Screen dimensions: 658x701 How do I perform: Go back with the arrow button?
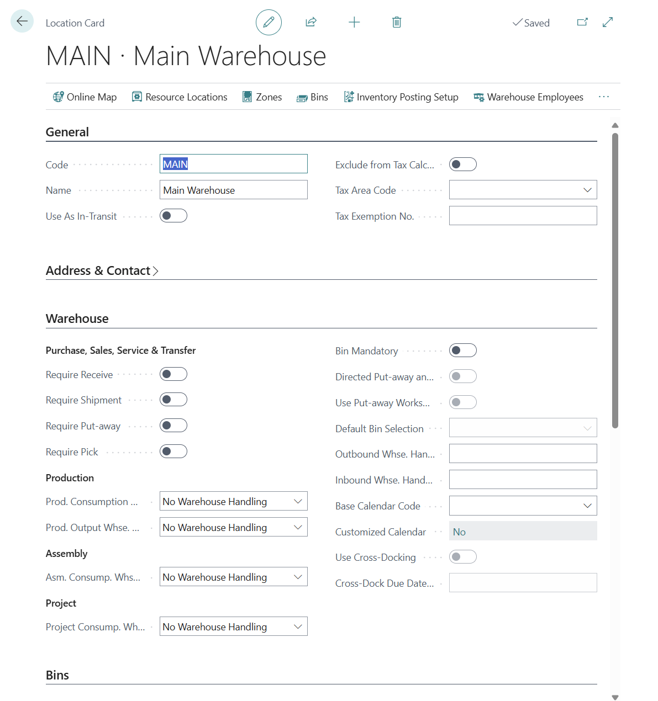(x=22, y=22)
